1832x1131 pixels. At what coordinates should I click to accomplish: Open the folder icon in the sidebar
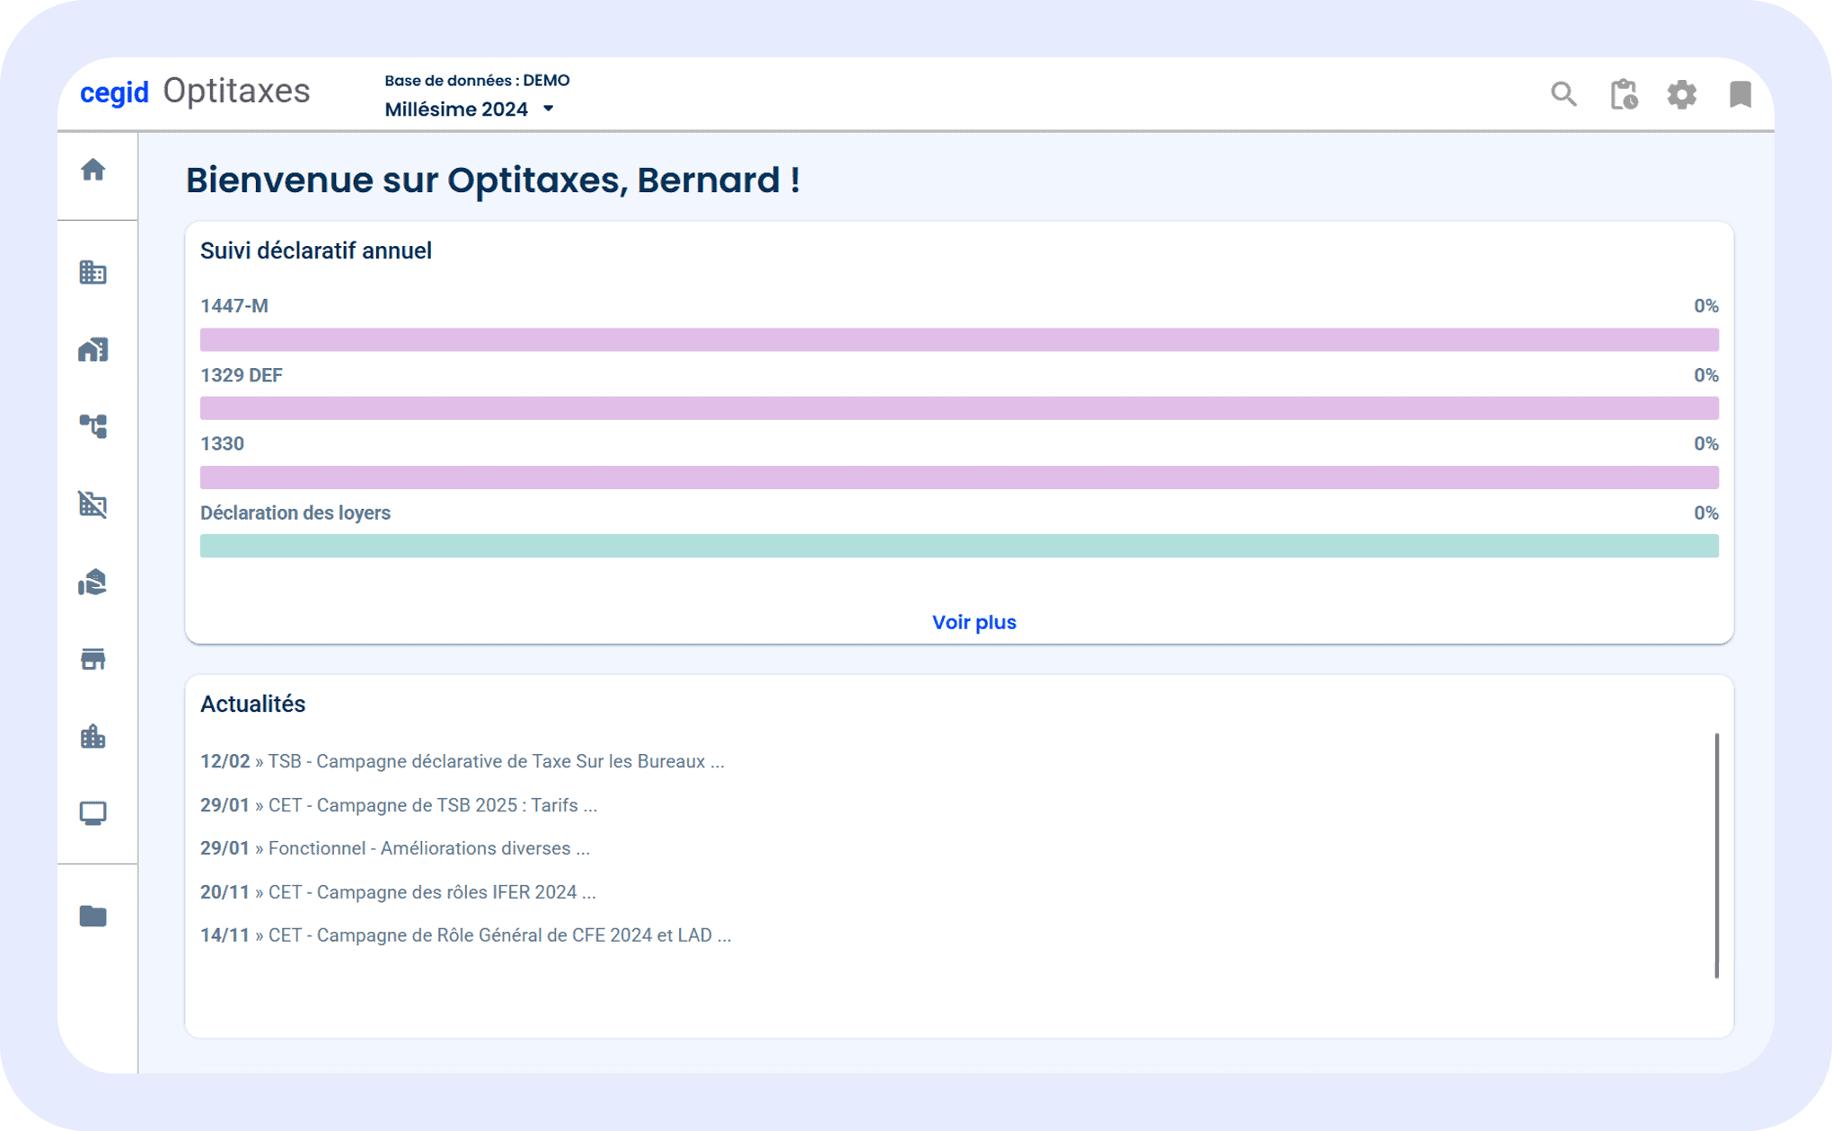tap(93, 916)
